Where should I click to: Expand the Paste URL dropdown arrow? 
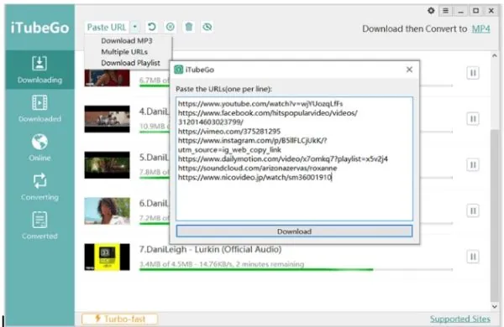tap(135, 28)
